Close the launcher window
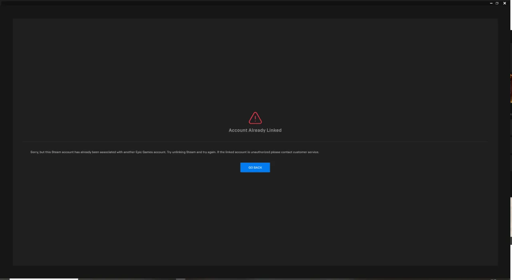Image resolution: width=512 pixels, height=280 pixels. [x=504, y=3]
